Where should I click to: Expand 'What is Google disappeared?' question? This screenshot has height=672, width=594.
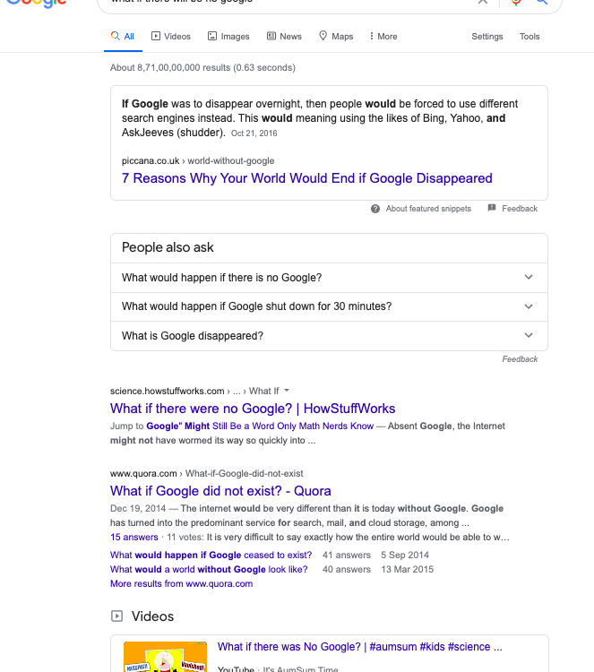click(329, 336)
